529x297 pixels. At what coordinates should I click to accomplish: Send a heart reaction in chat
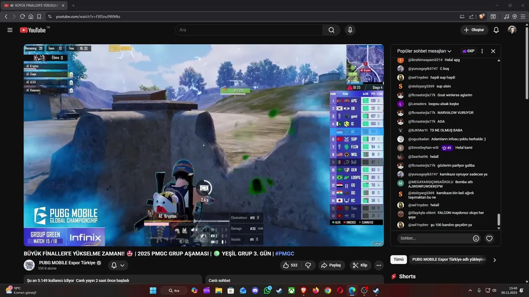[489, 238]
